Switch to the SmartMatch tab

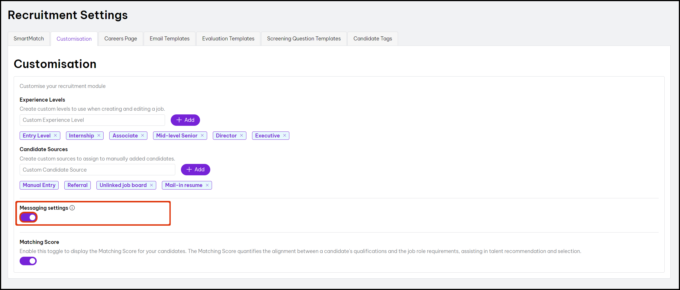click(29, 39)
